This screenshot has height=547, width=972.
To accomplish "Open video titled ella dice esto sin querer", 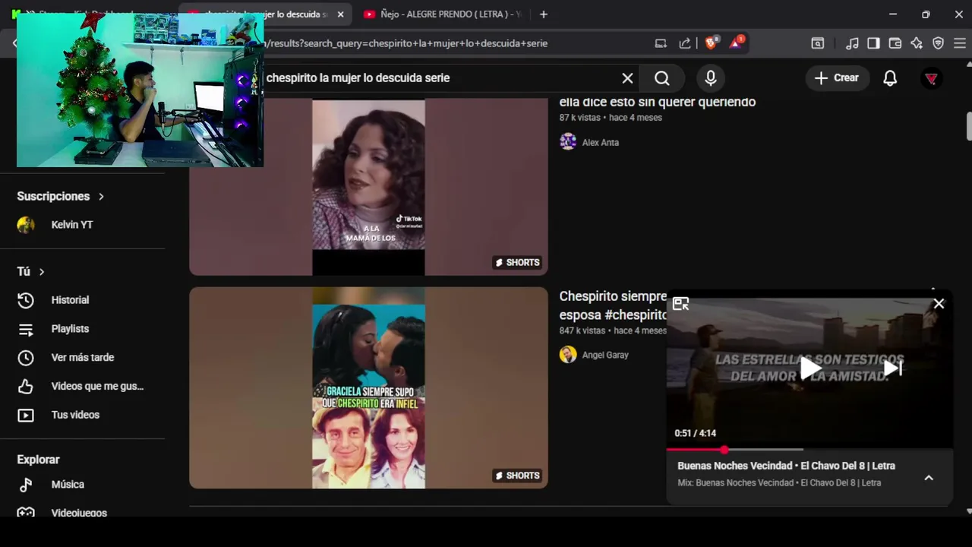I will tap(658, 102).
